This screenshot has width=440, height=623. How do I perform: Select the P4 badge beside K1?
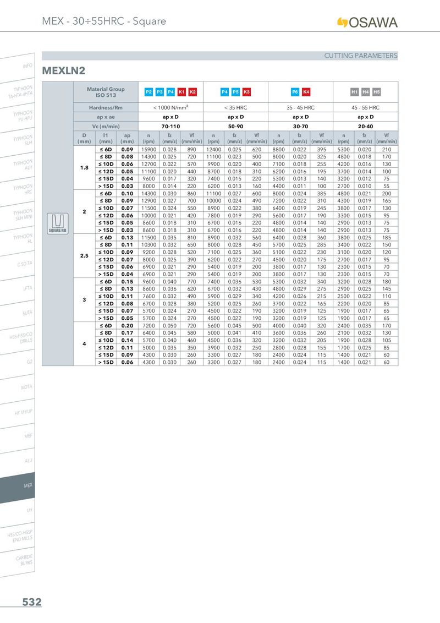pos(170,92)
